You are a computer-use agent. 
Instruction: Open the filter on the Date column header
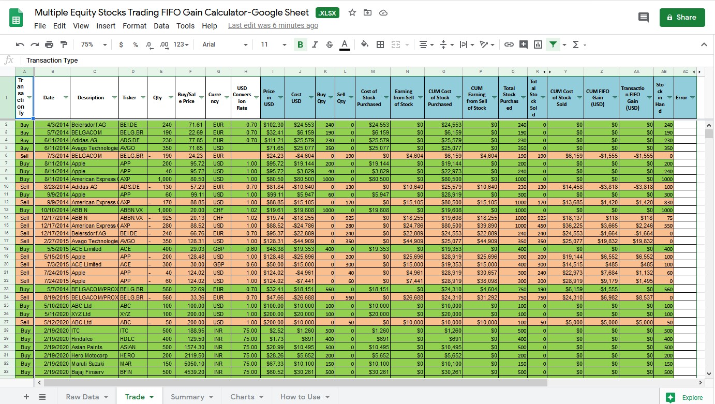click(66, 98)
